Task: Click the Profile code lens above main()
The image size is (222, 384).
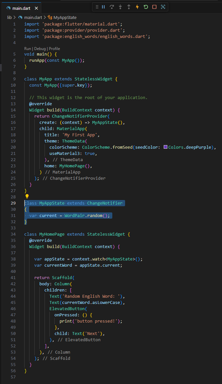Action: 54,48
